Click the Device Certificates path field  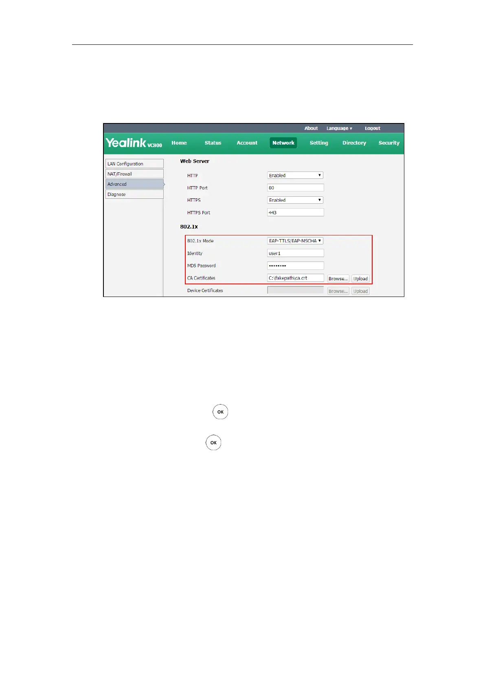click(x=296, y=290)
